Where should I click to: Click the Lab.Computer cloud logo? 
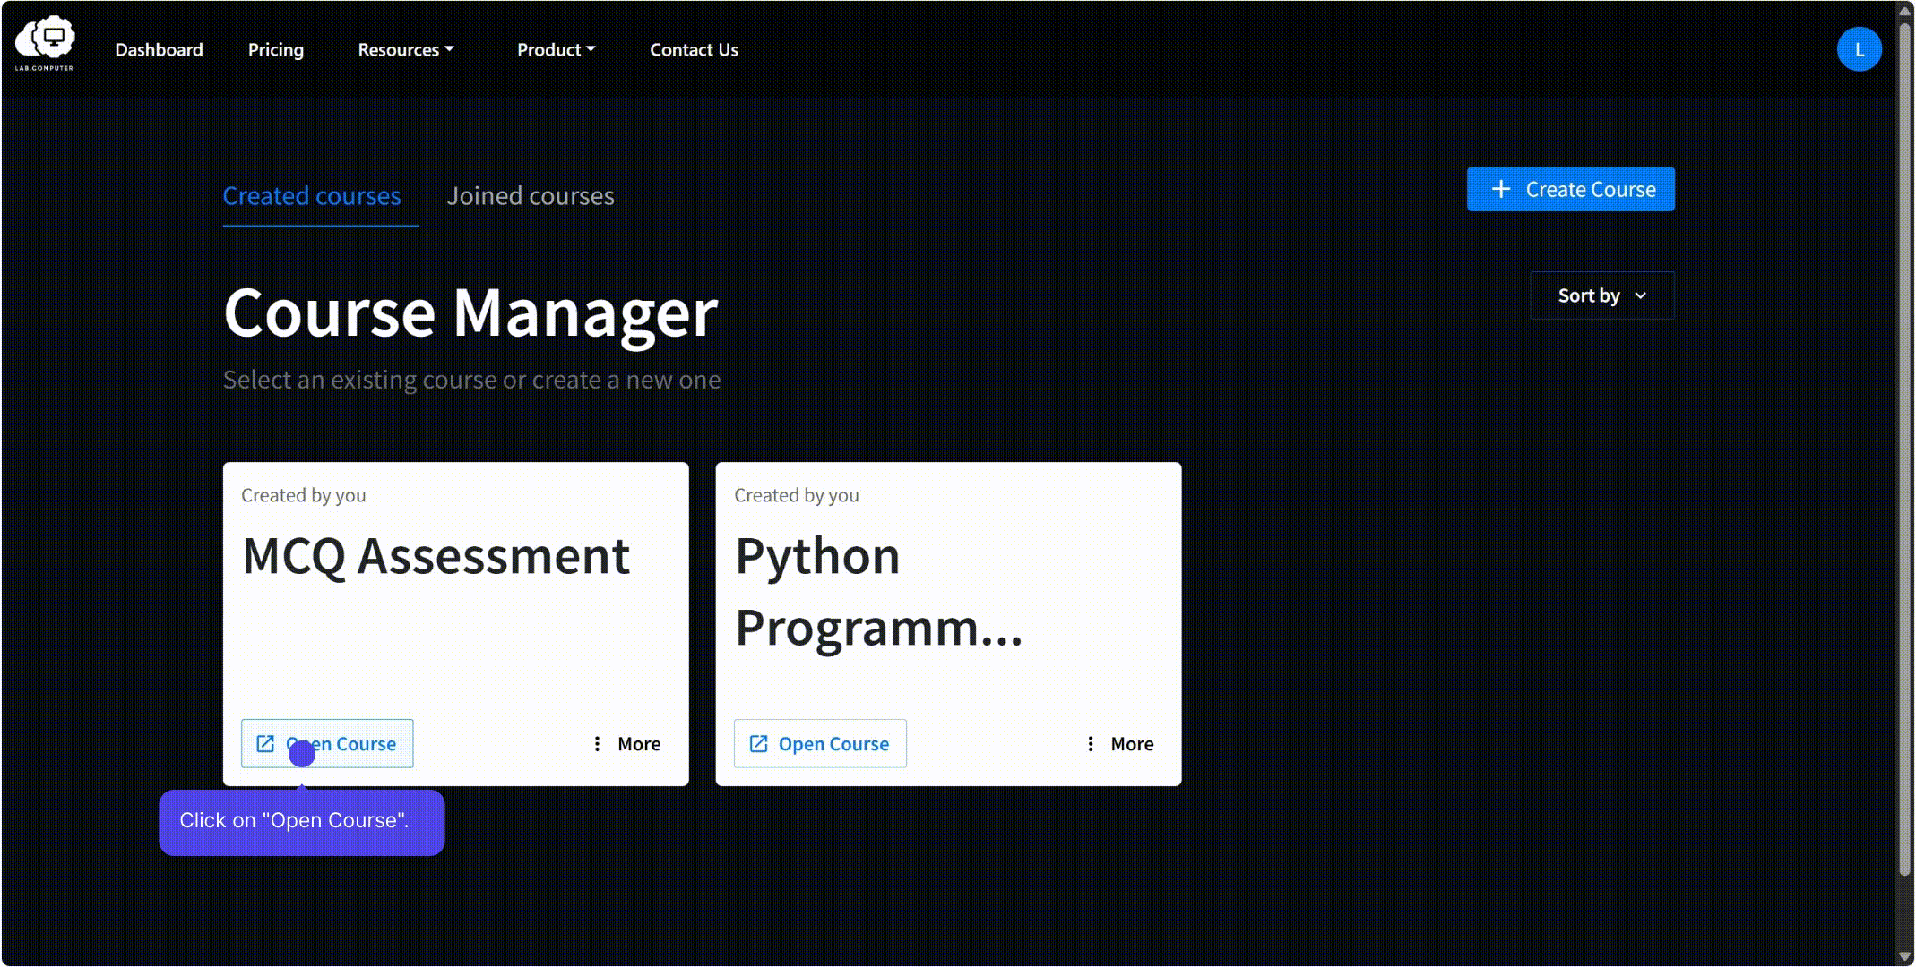pyautogui.click(x=45, y=43)
